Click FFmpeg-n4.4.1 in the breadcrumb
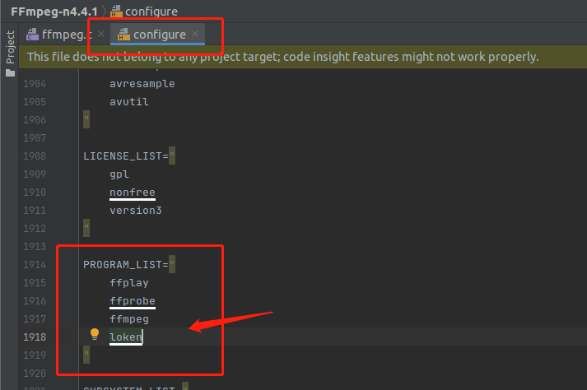 pos(54,12)
